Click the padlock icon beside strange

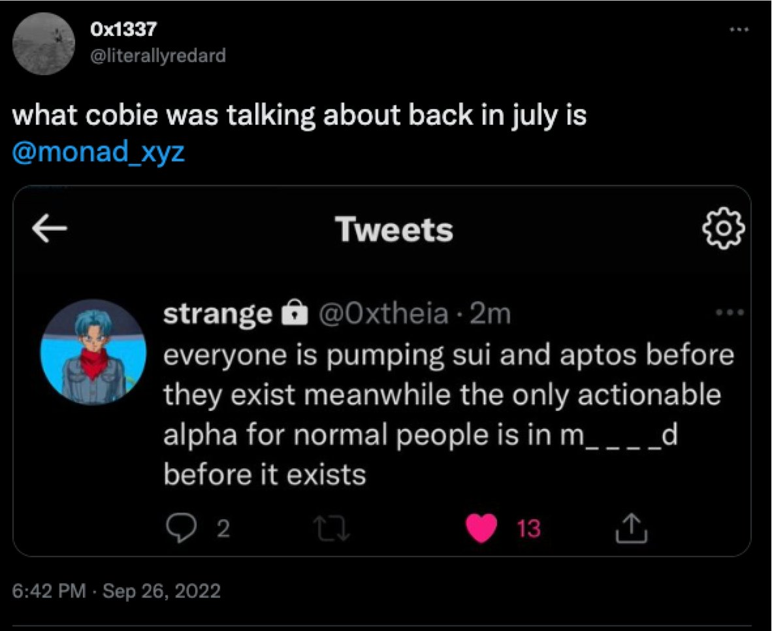tap(294, 315)
